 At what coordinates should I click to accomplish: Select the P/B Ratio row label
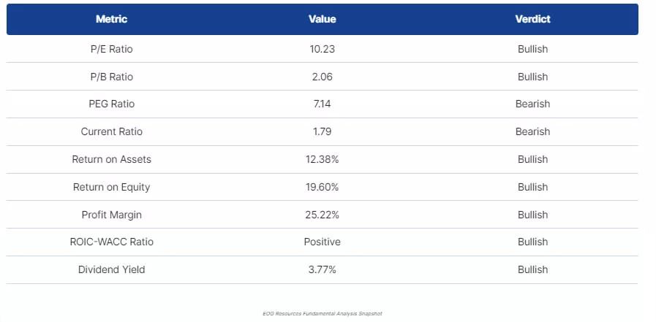click(x=111, y=77)
